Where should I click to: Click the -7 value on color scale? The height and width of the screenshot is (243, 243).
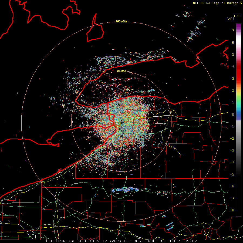pos(232,198)
